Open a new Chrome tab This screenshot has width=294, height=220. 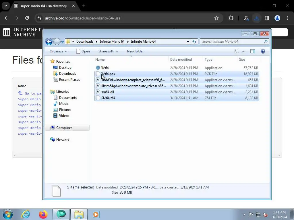84,6
